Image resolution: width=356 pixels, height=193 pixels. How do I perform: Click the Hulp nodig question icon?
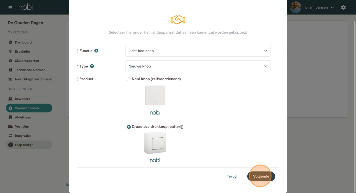click(x=10, y=145)
